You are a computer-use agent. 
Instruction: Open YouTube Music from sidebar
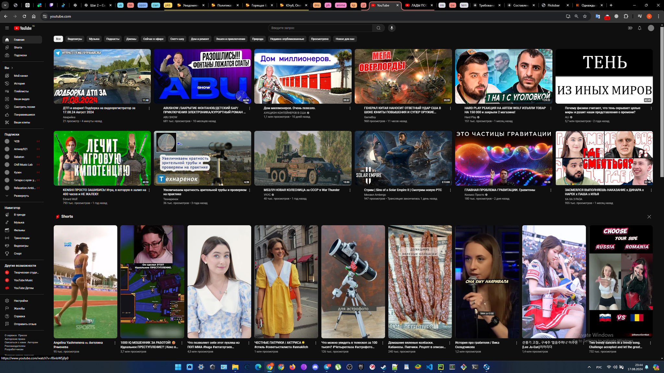click(23, 280)
